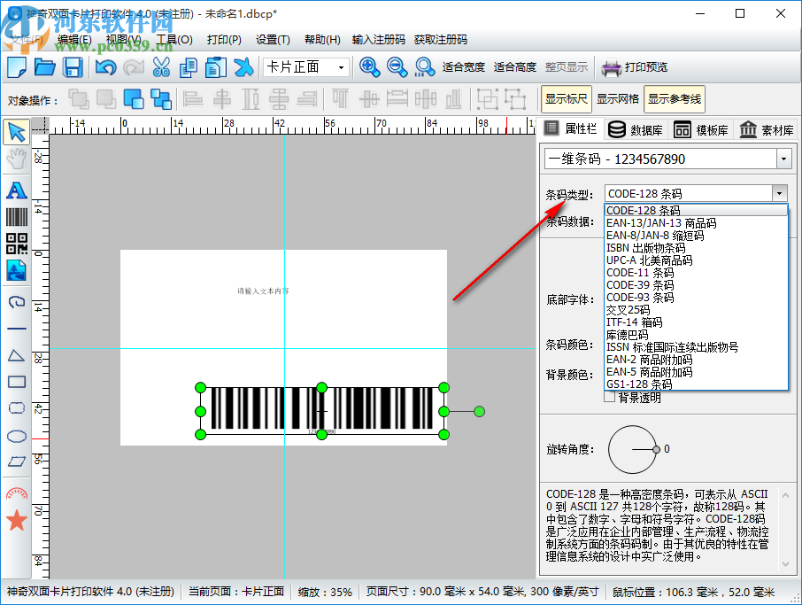Undo the last action
802x605 pixels.
[105, 67]
